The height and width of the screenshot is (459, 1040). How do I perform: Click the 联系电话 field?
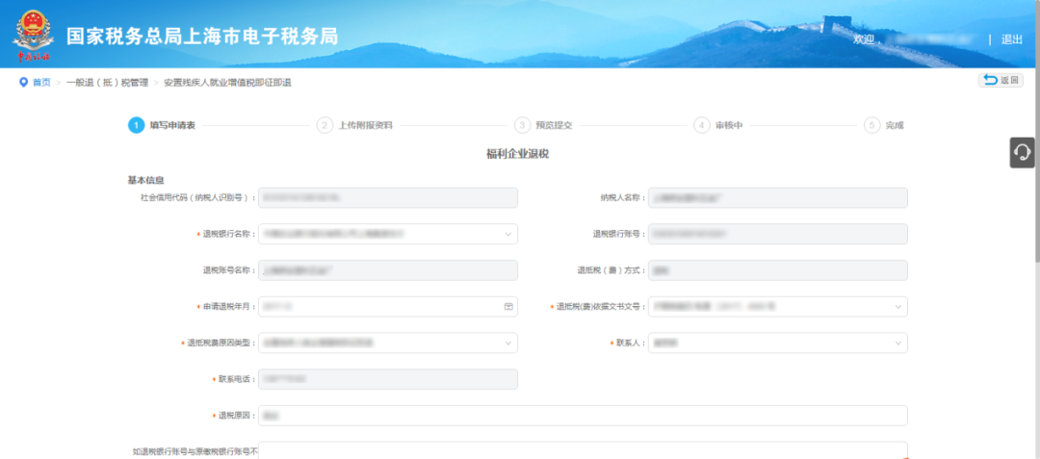click(x=388, y=379)
